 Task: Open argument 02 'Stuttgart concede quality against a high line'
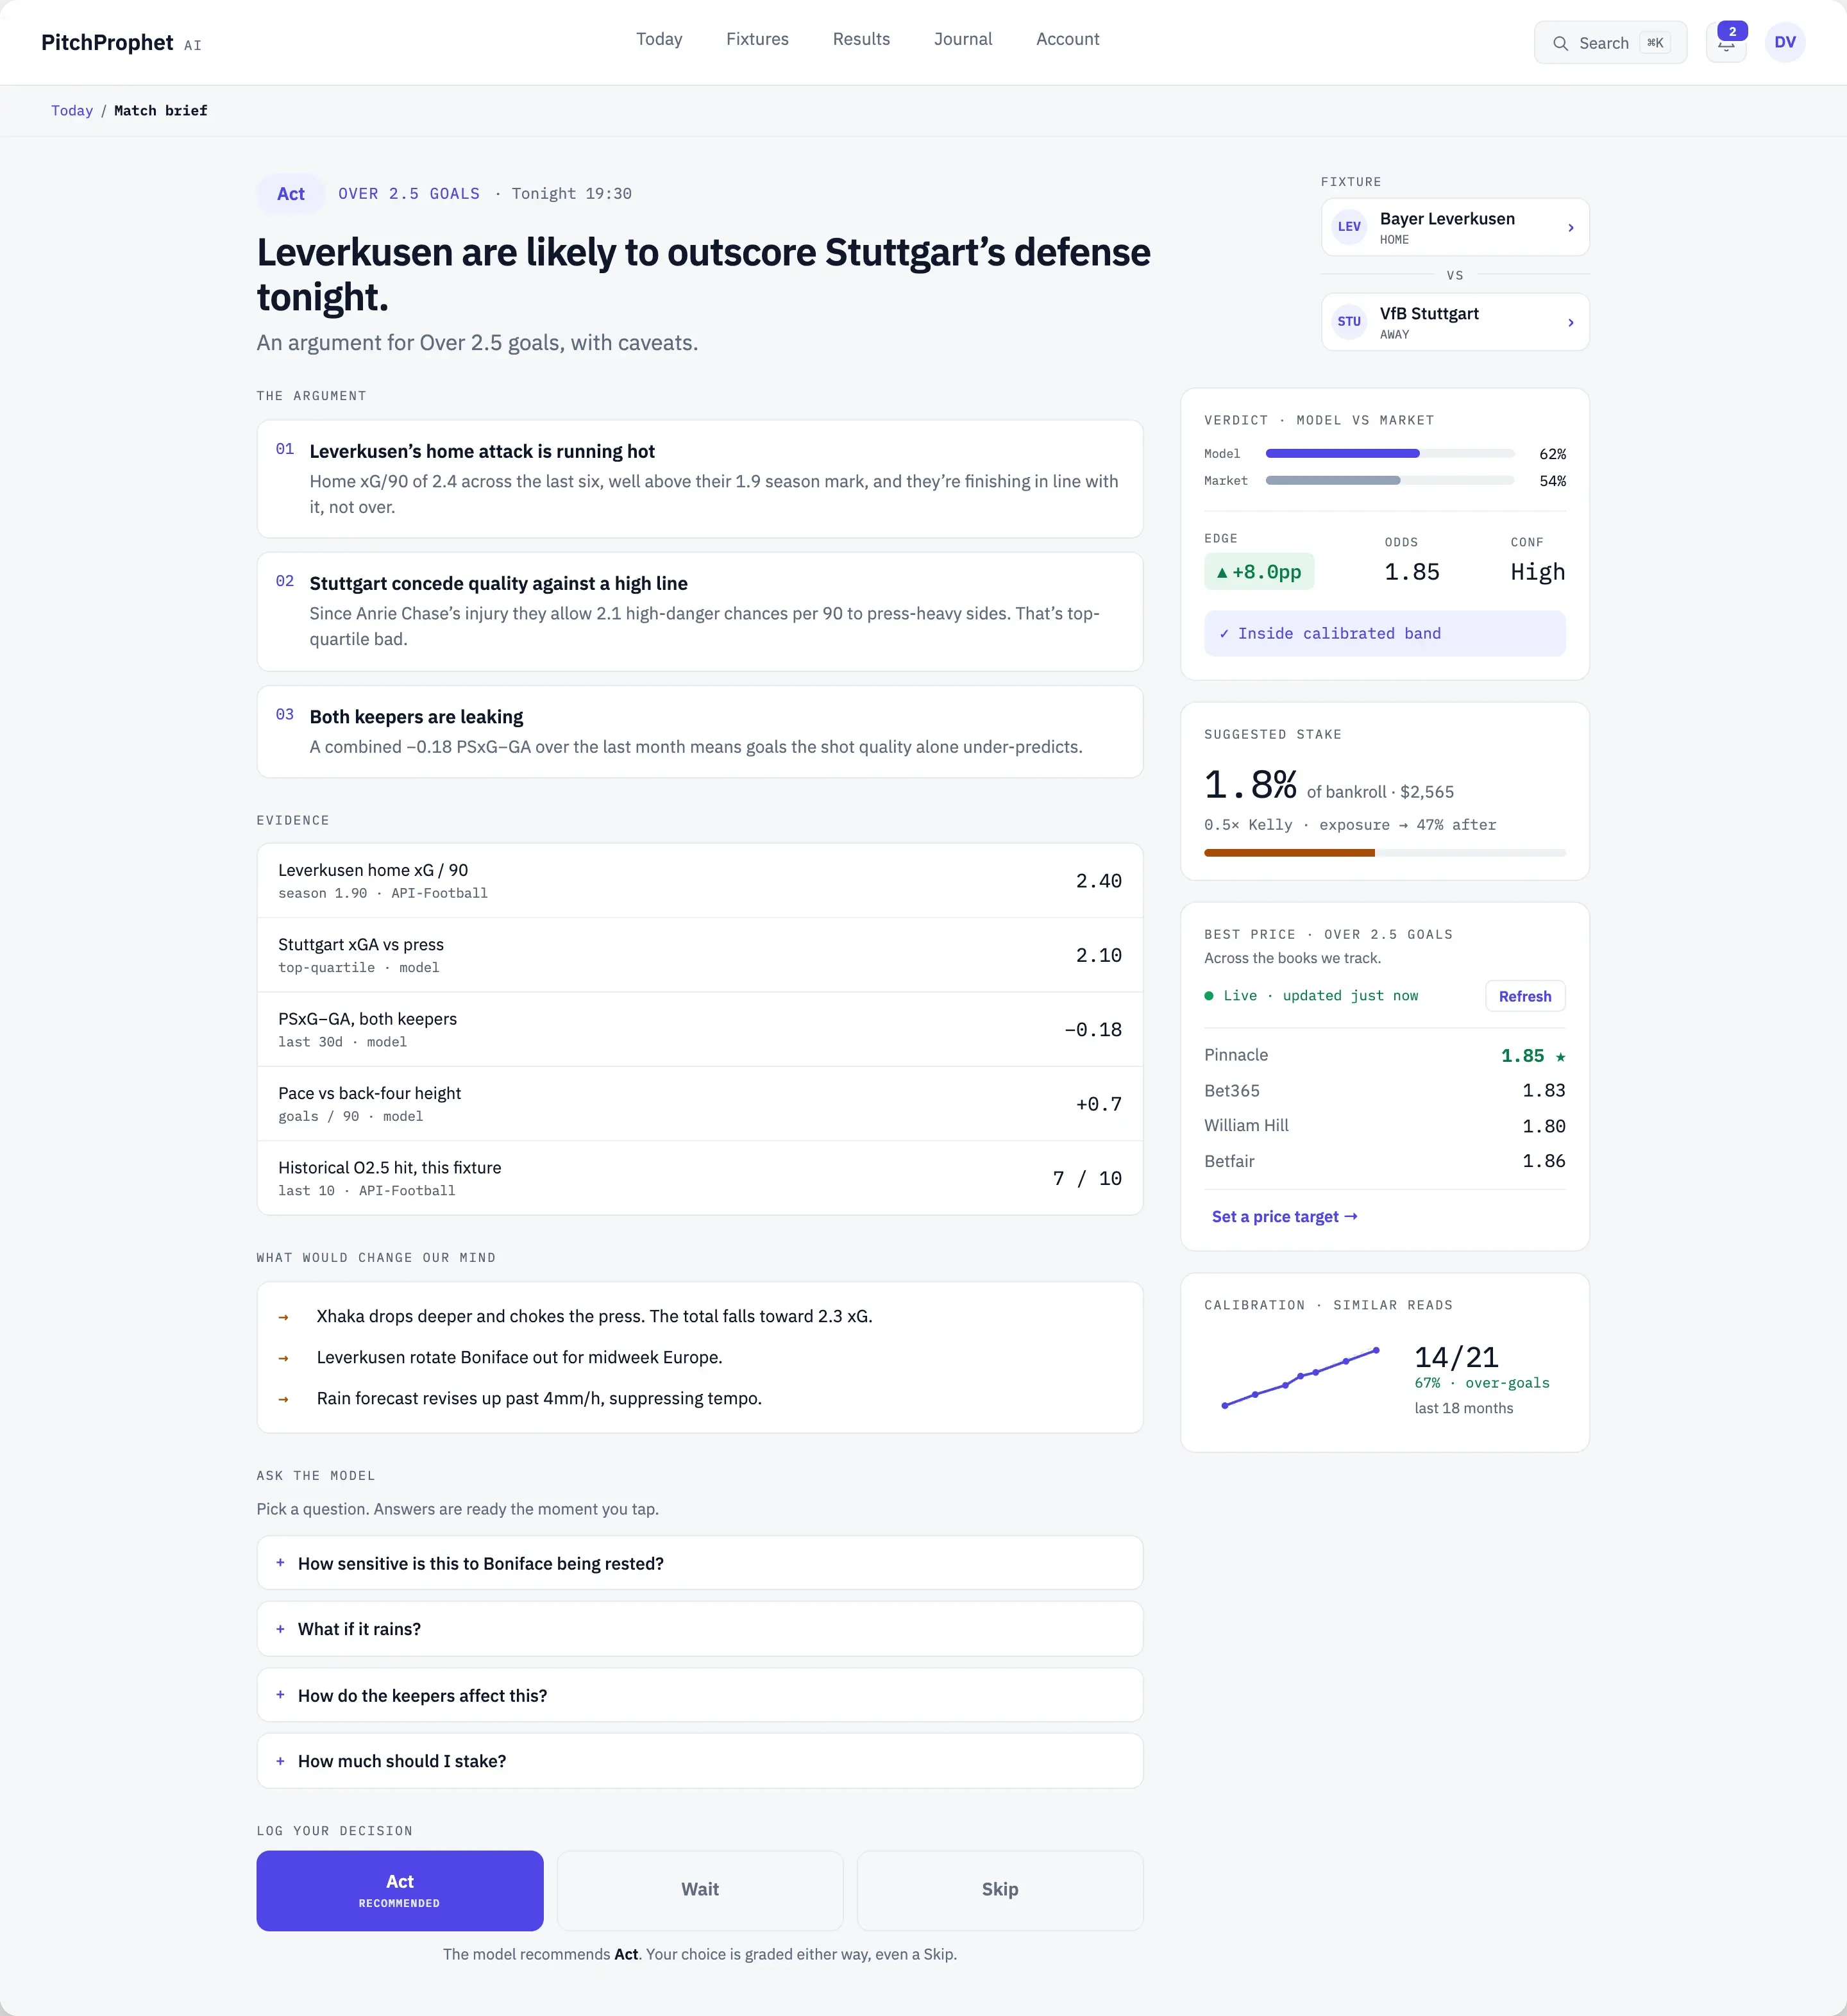click(699, 612)
